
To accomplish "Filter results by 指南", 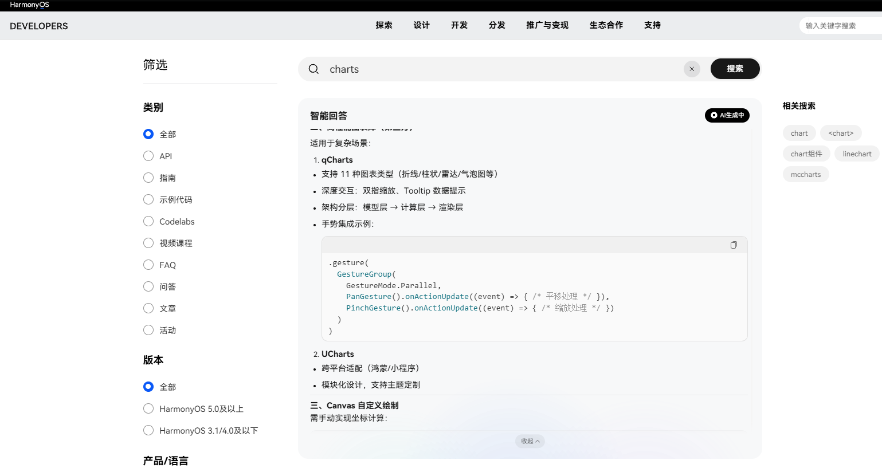I will click(148, 178).
